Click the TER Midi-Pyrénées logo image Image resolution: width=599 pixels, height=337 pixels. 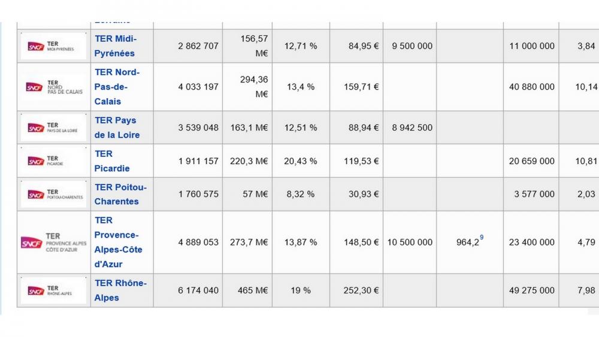53,46
